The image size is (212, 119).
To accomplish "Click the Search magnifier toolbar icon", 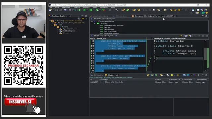I will click(x=139, y=10).
